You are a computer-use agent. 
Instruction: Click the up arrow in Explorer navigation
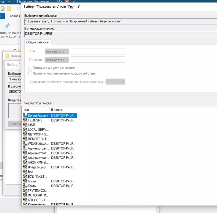[x=15, y=50]
